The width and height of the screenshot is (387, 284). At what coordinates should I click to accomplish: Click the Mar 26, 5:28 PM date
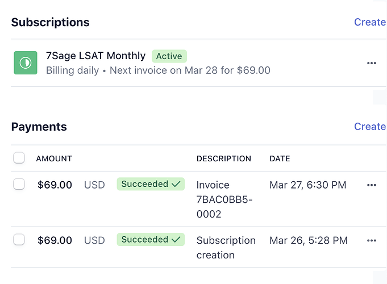309,241
